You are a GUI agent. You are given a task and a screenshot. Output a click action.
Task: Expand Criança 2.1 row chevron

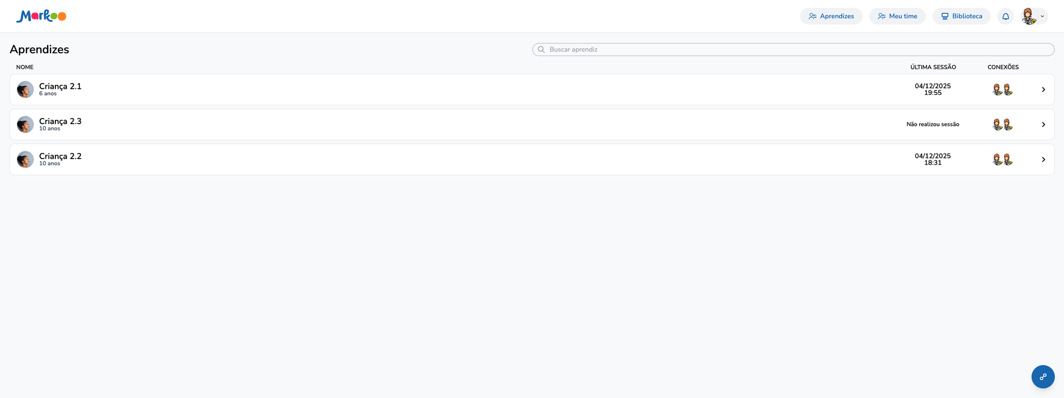tap(1043, 90)
